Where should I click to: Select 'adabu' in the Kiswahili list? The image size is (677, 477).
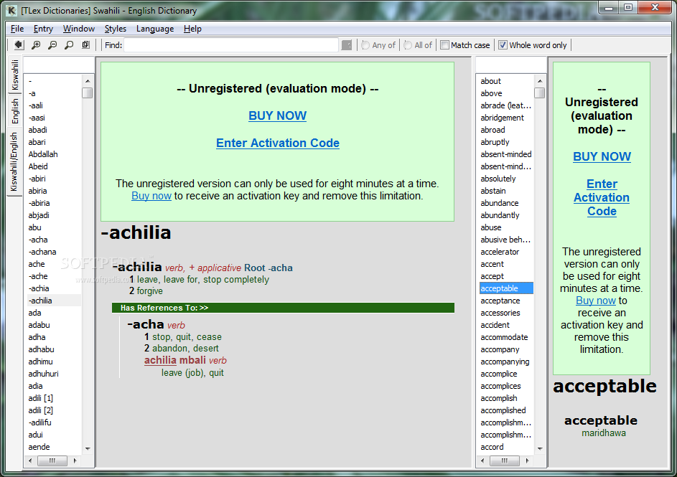click(39, 325)
